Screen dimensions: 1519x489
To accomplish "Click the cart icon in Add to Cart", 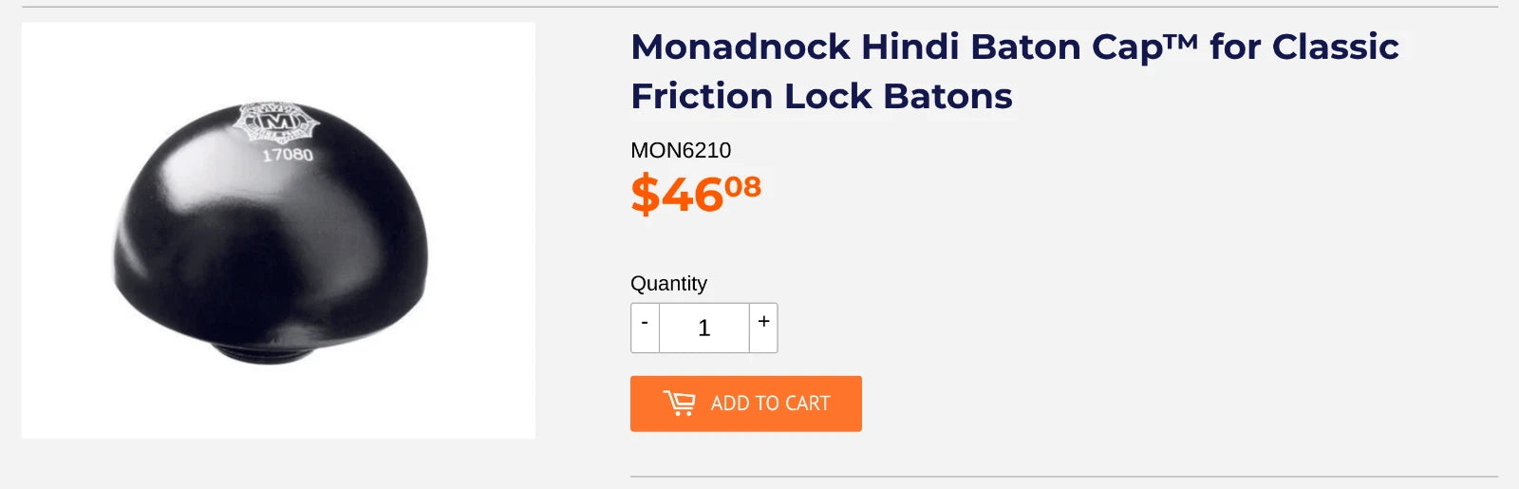I will (680, 404).
